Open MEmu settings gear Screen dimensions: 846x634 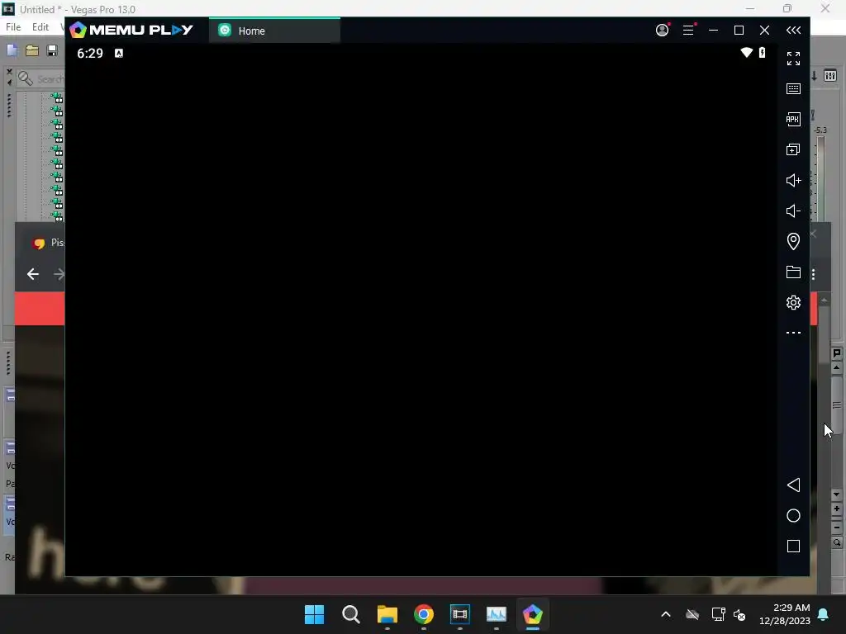tap(793, 302)
